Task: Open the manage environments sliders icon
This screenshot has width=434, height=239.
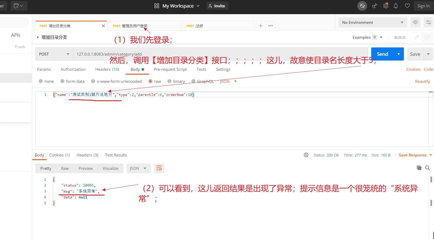Action: point(428,22)
